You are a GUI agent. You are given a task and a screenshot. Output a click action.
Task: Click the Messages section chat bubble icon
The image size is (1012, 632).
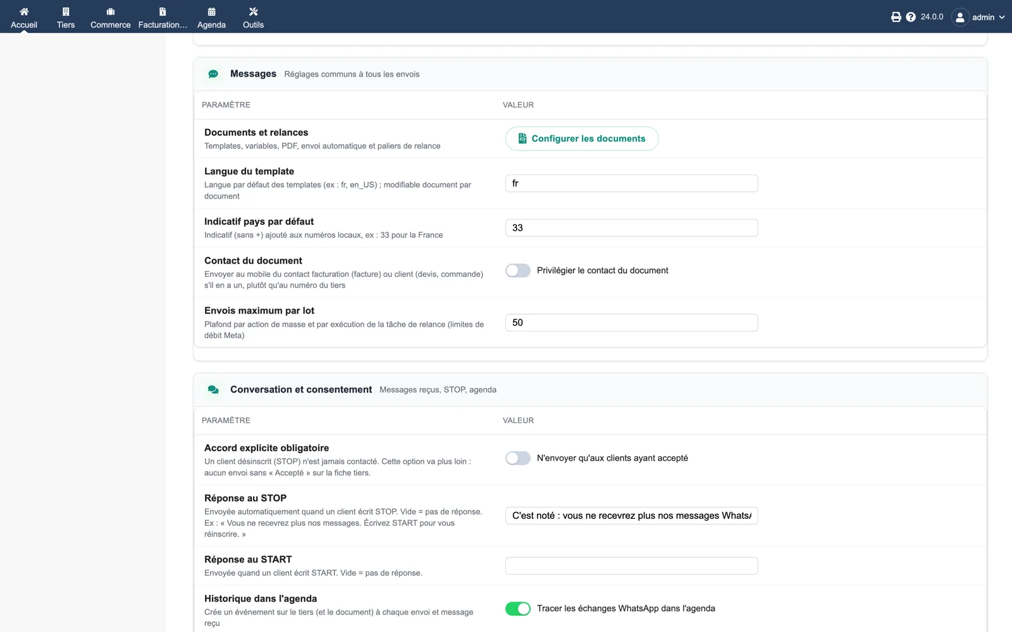click(x=213, y=74)
